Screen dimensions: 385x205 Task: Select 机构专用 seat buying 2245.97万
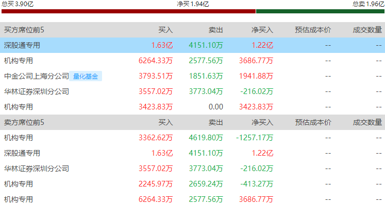(x=19, y=184)
